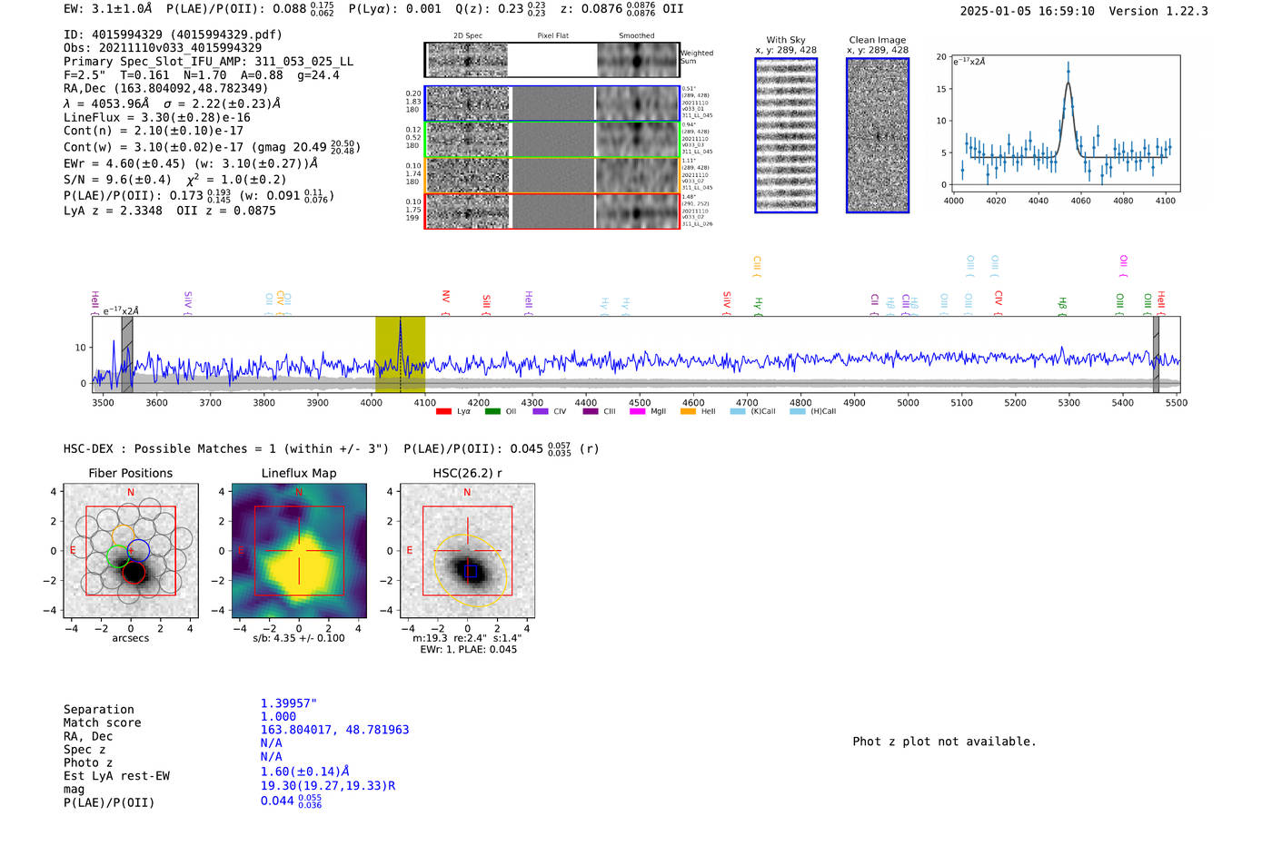Click the orange HeII legend swatch

point(688,411)
